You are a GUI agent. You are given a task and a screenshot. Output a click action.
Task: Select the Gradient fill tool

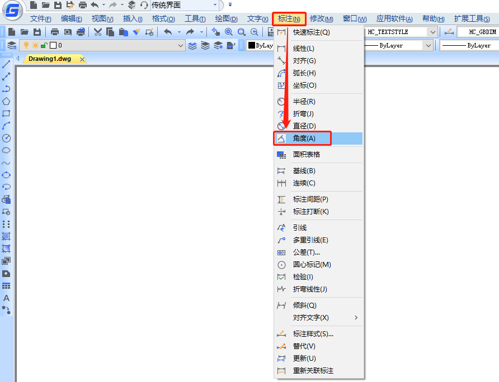pos(6,249)
